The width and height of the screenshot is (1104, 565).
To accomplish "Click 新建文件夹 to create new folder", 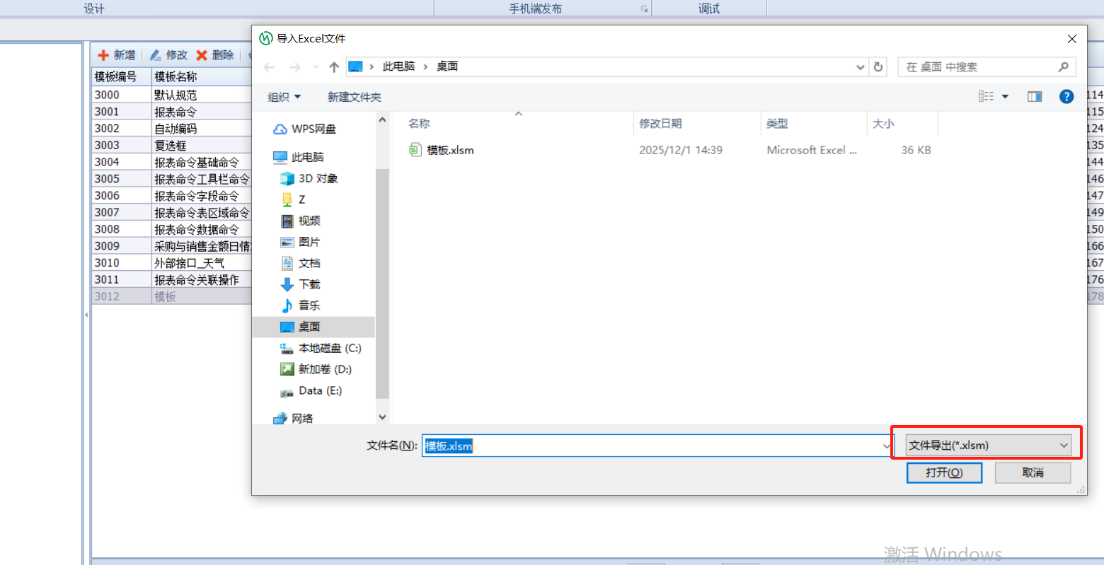I will pos(354,97).
